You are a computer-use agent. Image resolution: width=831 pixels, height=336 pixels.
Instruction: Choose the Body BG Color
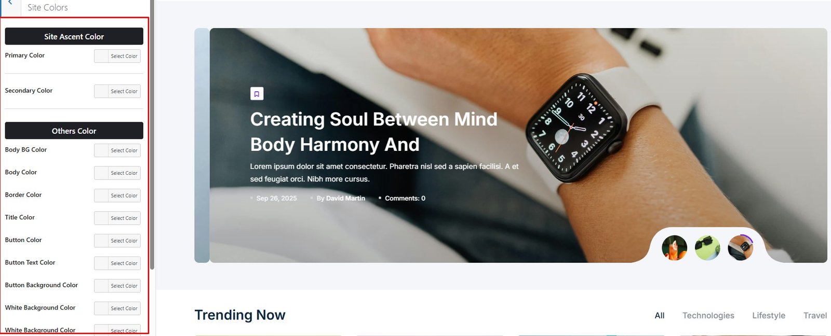coord(117,150)
